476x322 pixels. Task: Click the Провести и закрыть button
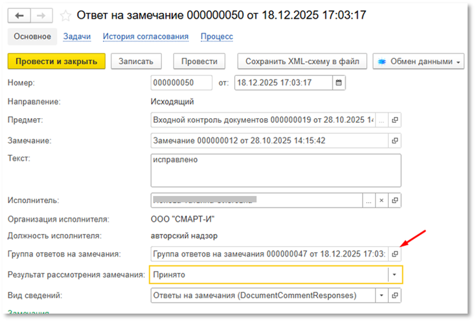pos(56,61)
